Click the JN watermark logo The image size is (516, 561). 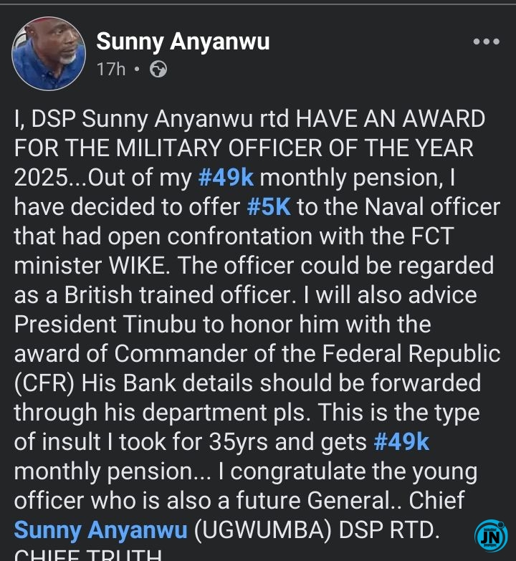click(x=490, y=535)
